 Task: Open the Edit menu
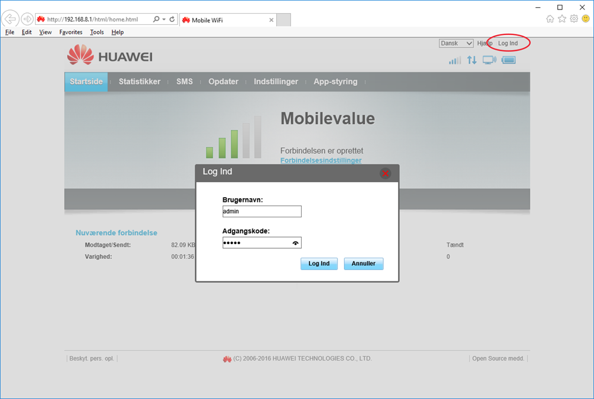(x=27, y=32)
